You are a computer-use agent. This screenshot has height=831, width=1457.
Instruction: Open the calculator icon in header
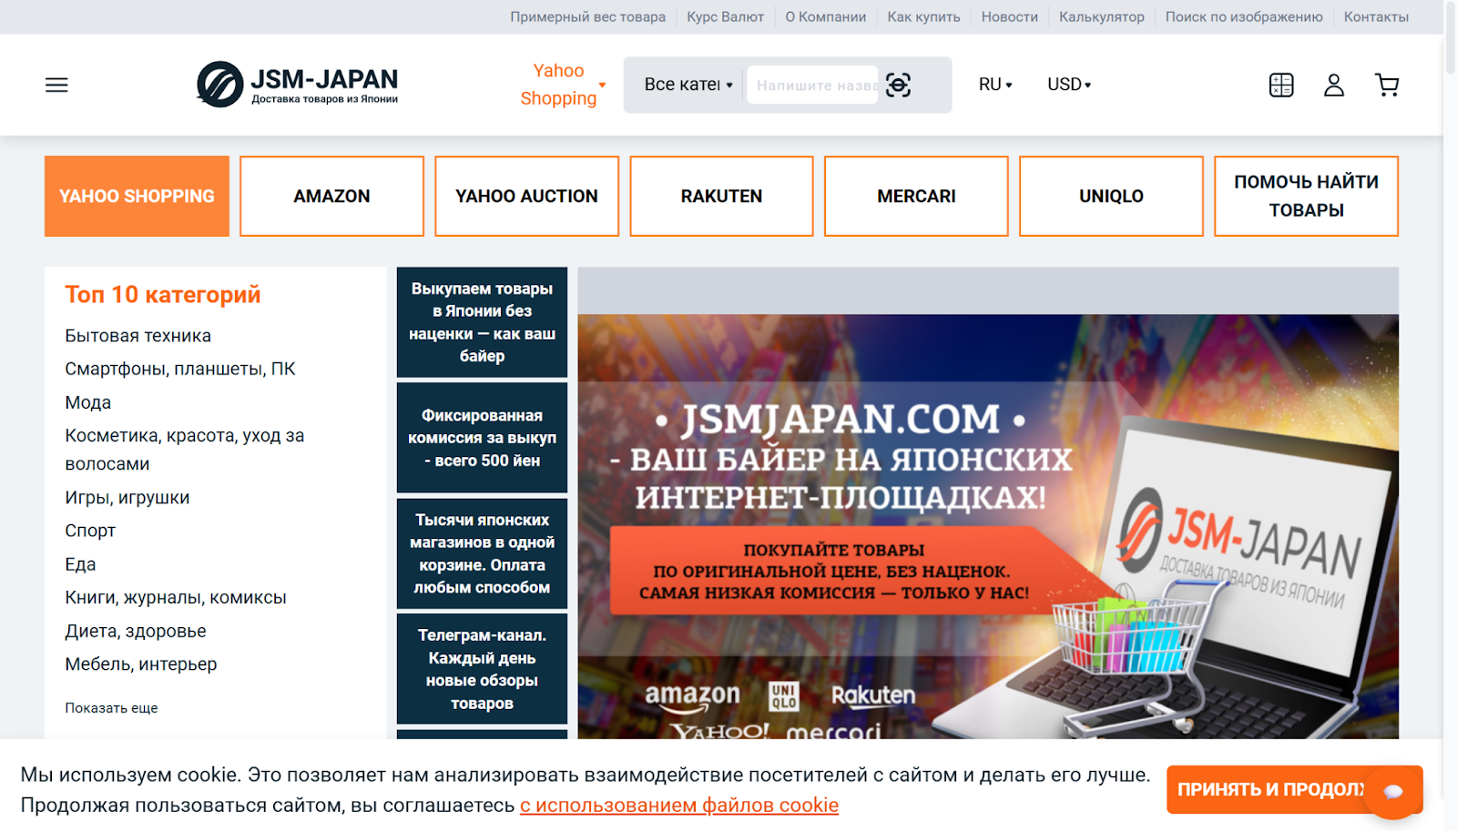(1280, 85)
